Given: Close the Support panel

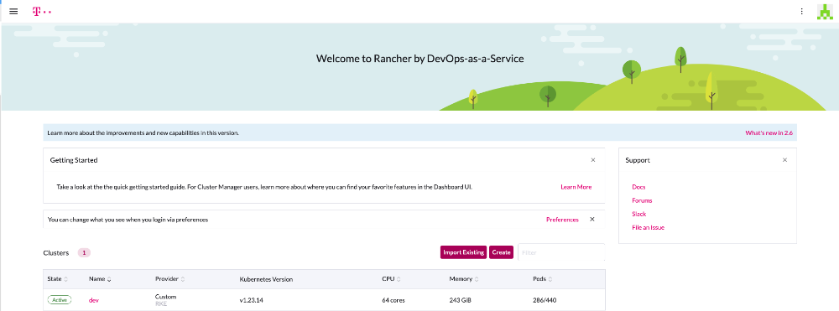Looking at the screenshot, I should point(785,160).
